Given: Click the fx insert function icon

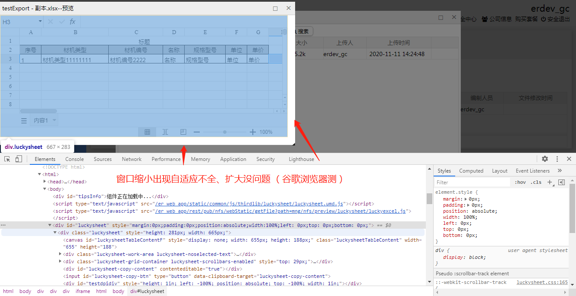Looking at the screenshot, I should 72,22.
